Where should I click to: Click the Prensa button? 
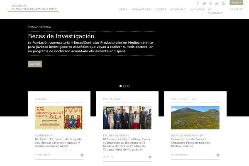click(236, 2)
